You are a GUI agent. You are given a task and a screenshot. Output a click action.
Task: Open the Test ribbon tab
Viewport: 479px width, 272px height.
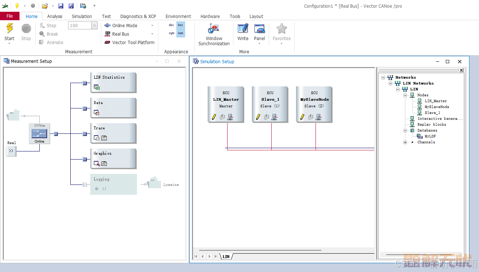coord(106,16)
